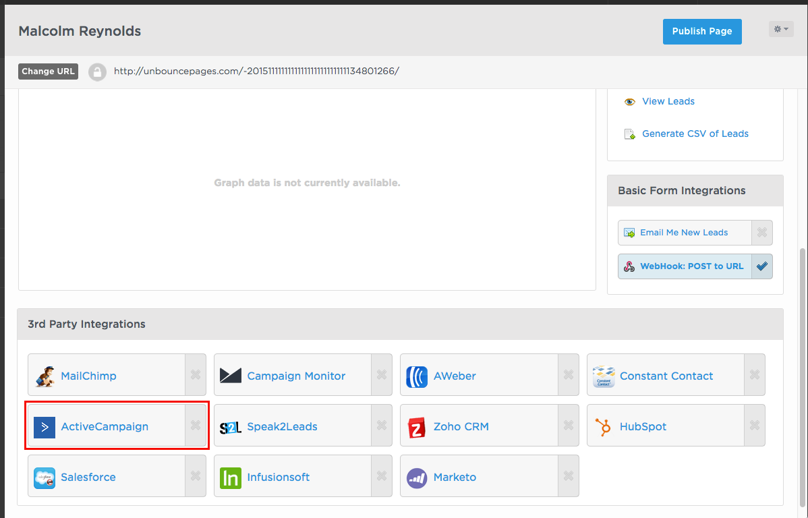
Task: Click Generate CSV of Leads link
Action: point(695,134)
